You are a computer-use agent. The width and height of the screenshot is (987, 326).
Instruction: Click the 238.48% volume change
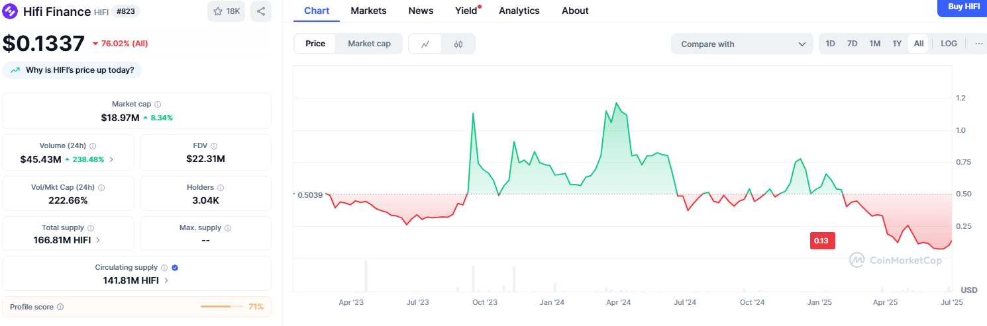88,159
